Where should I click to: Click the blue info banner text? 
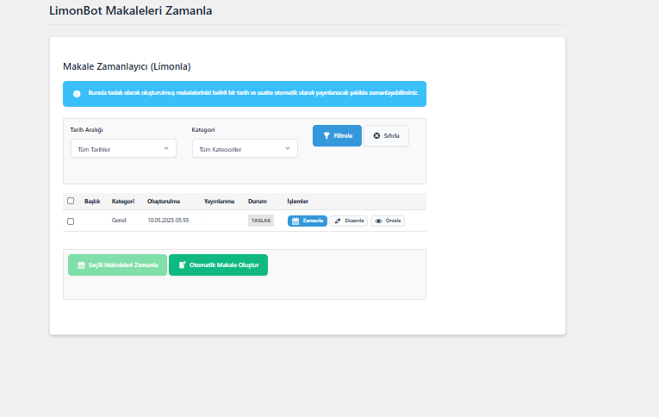point(253,93)
